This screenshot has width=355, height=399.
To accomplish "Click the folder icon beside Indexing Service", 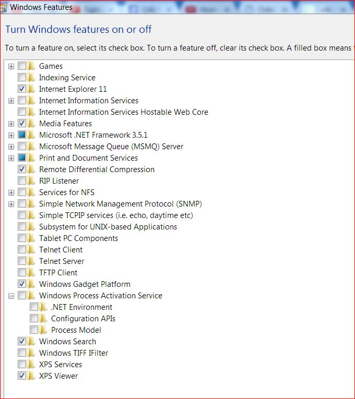I will [31, 77].
